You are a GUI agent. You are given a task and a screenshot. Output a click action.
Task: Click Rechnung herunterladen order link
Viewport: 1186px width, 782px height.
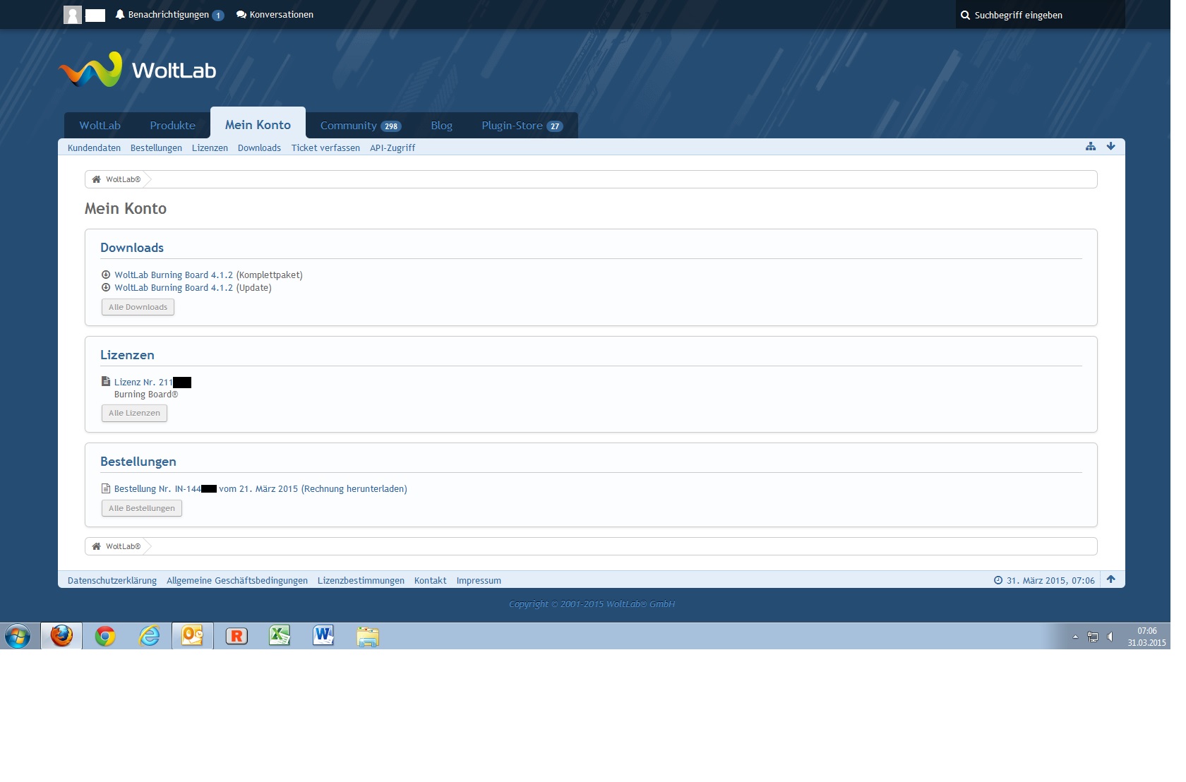click(354, 489)
